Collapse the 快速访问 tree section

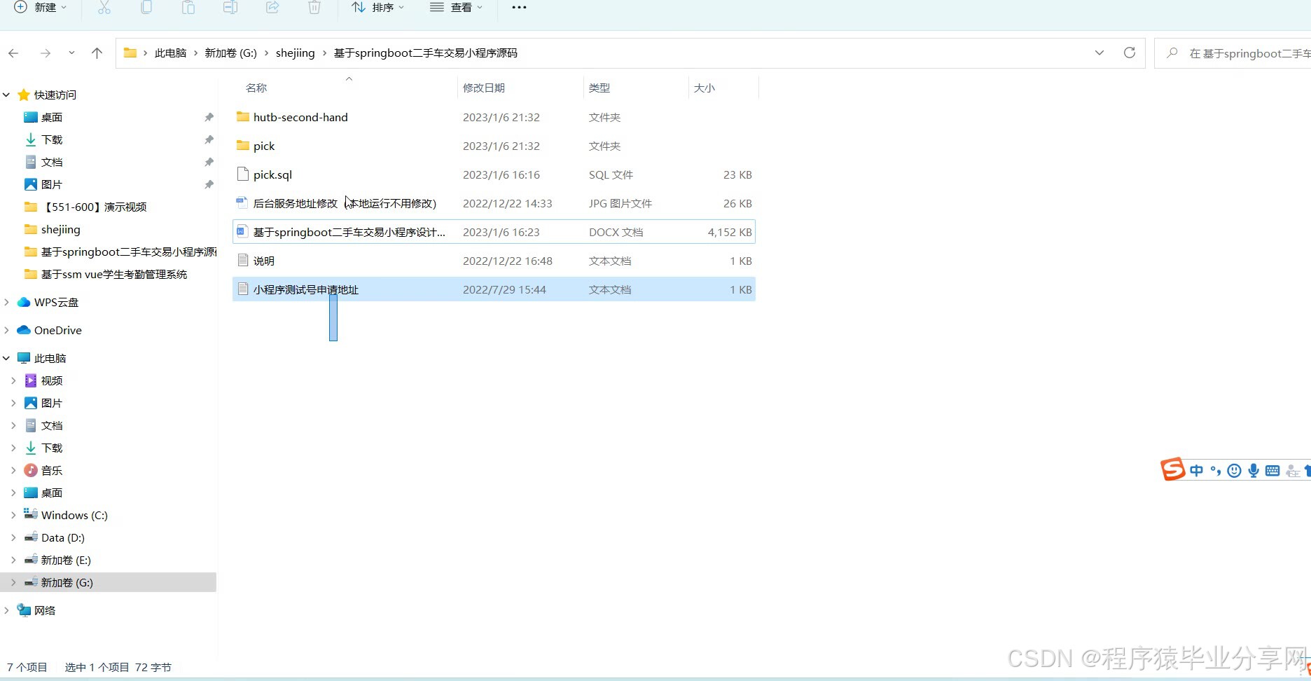point(6,95)
